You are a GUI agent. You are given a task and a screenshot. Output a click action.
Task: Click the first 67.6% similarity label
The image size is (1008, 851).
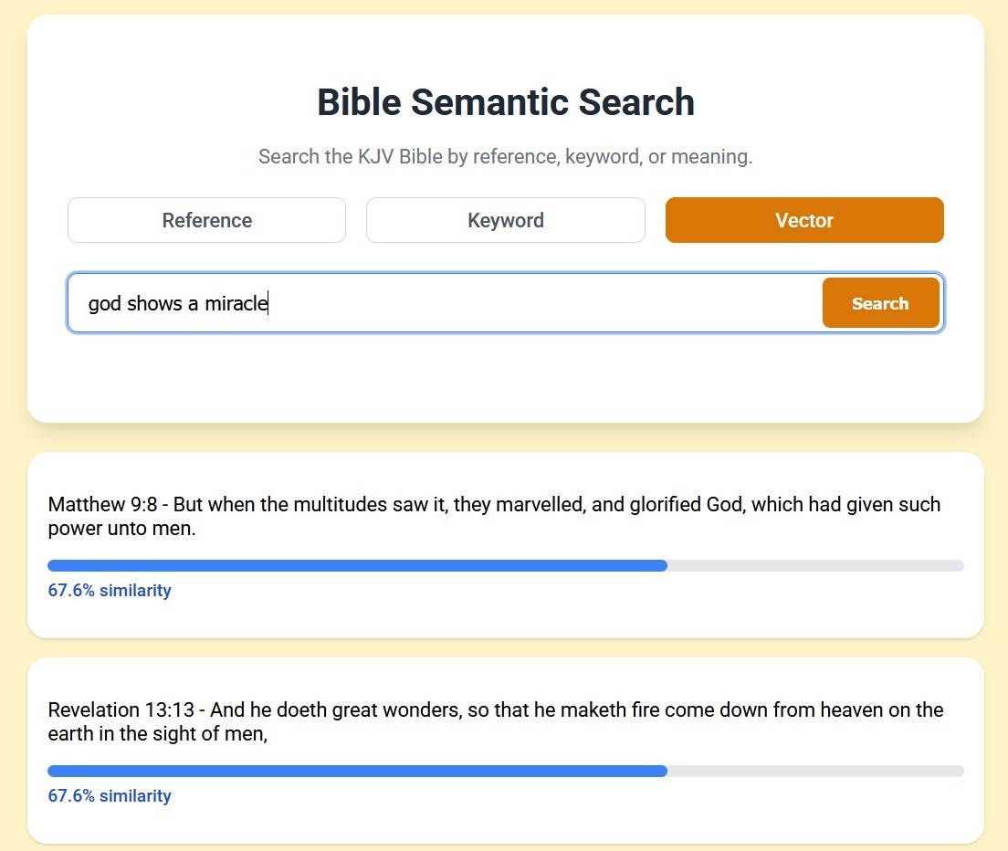coord(109,590)
